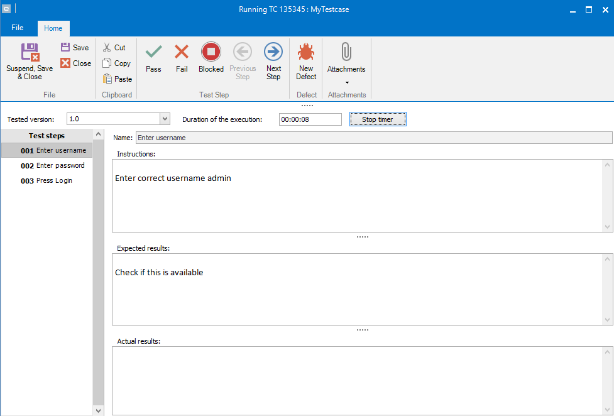614x416 pixels.
Task: Click the red Close icon in File group
Action: (x=65, y=63)
